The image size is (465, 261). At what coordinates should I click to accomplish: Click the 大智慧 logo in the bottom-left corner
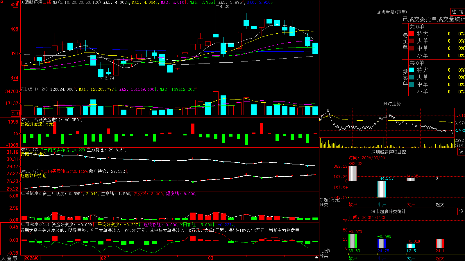tap(9, 258)
